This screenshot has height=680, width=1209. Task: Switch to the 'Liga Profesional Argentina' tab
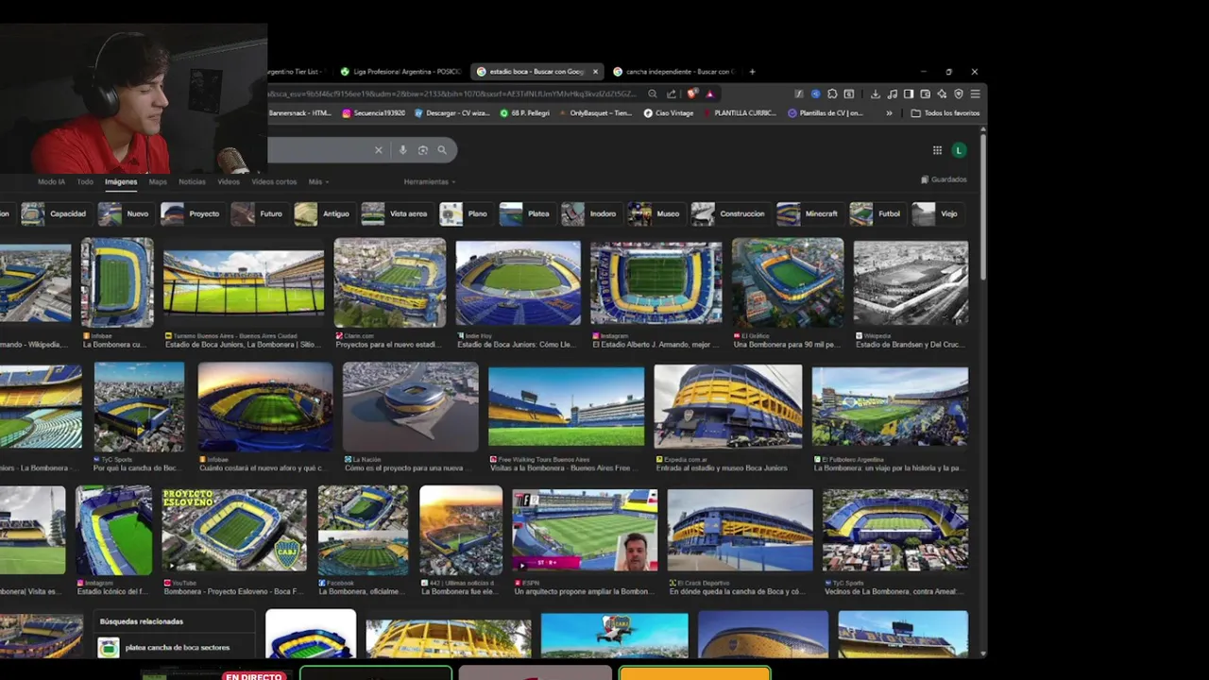coord(400,72)
